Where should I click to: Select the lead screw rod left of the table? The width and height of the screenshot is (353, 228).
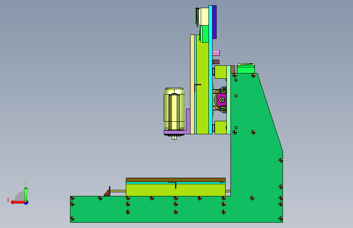point(118,191)
